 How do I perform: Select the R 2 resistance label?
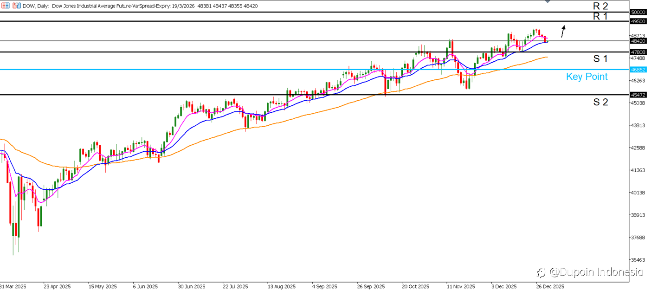[x=600, y=6]
